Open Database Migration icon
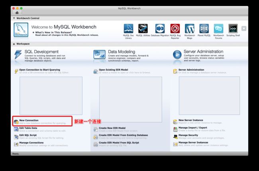259x171 pixels. tap(160, 29)
